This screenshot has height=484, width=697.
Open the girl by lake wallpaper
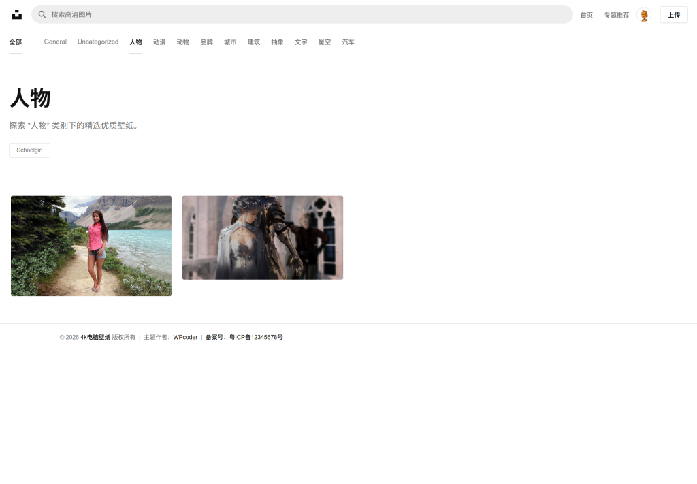click(91, 246)
